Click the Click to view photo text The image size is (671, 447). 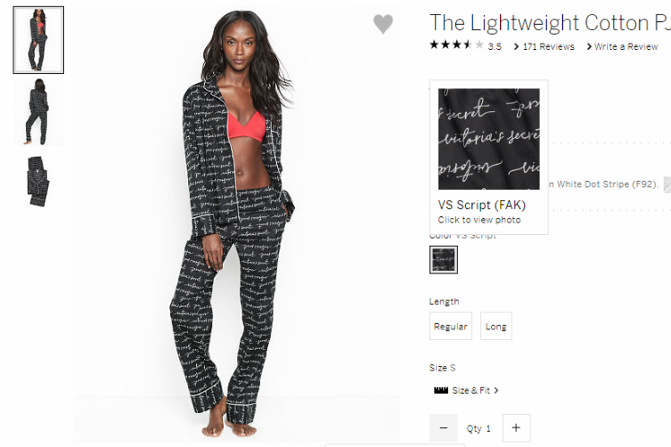pos(479,220)
